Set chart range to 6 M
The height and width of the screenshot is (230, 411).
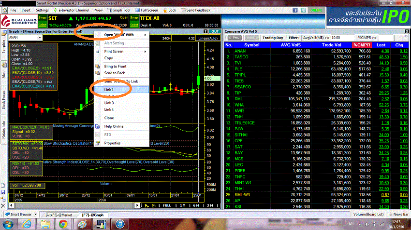pyautogui.click(x=196, y=205)
